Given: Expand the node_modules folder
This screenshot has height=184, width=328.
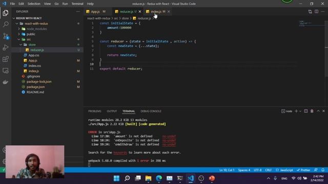Looking at the screenshot, I should [x=48, y=29].
